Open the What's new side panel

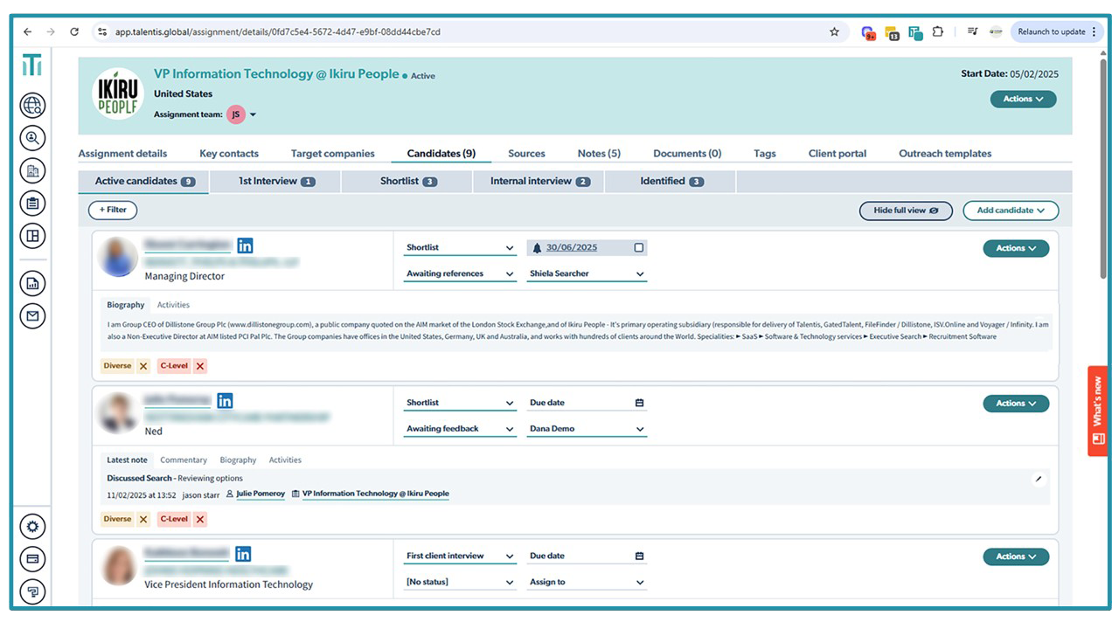click(1097, 411)
